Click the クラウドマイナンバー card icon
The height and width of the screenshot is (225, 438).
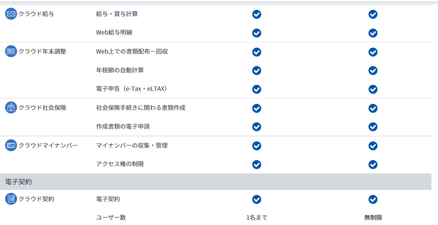(11, 145)
